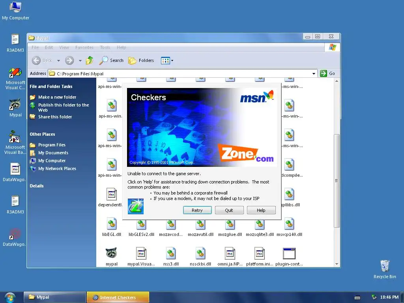Expand the Address bar dropdown
The image size is (404, 303).
[x=314, y=74]
